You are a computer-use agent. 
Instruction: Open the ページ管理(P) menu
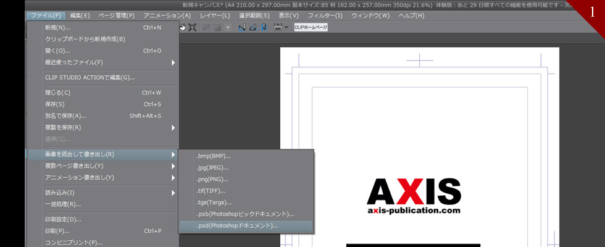pos(116,15)
